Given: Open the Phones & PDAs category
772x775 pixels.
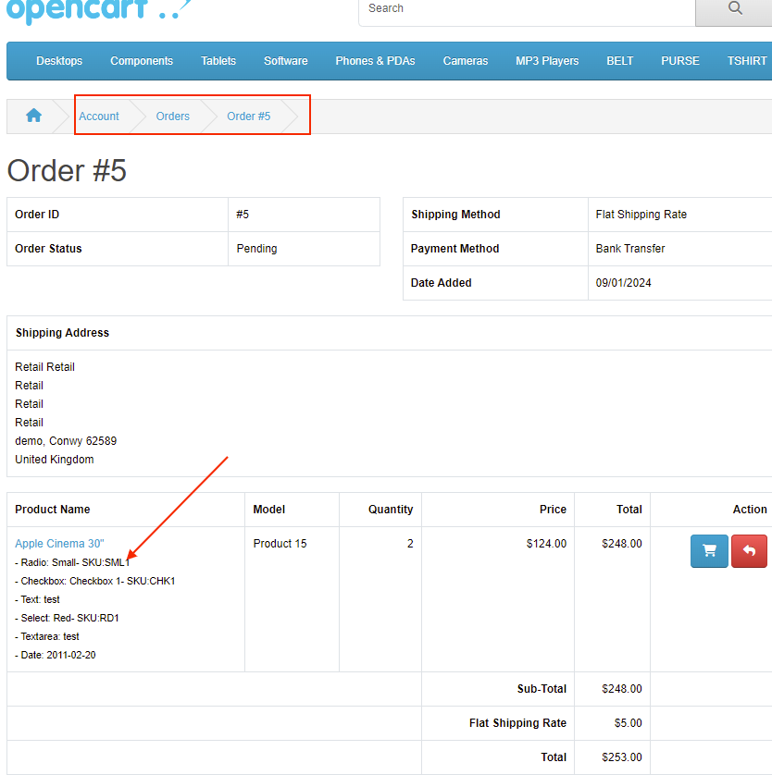Looking at the screenshot, I should [x=375, y=61].
